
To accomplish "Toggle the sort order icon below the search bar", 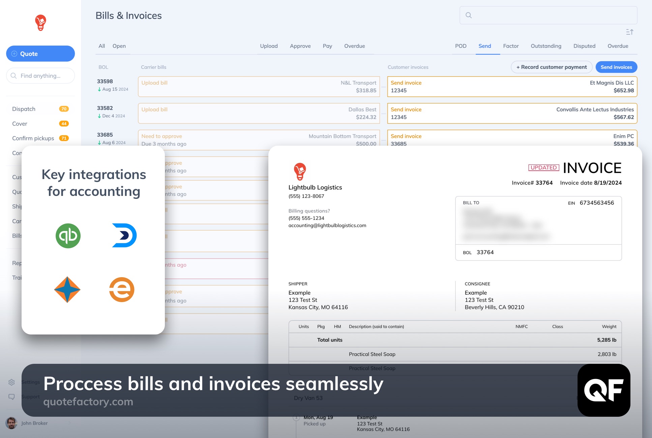I will (629, 32).
